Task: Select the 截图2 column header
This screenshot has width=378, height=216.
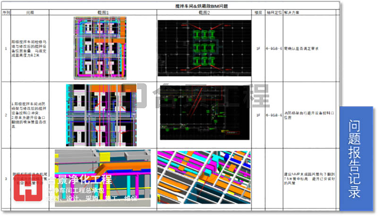Action: click(204, 13)
